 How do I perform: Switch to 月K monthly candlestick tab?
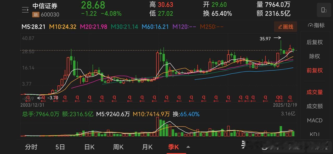coord(147,147)
